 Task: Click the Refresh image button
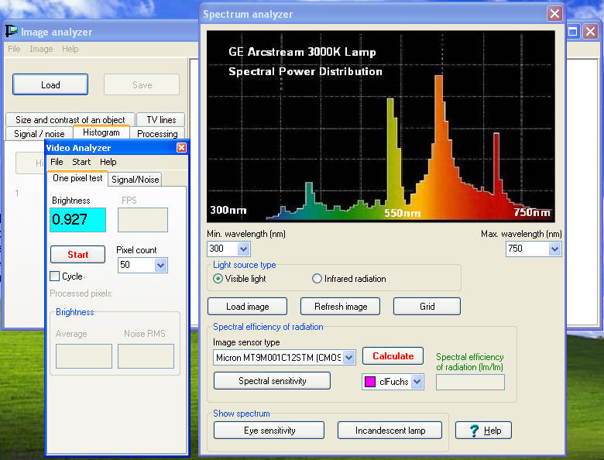341,307
